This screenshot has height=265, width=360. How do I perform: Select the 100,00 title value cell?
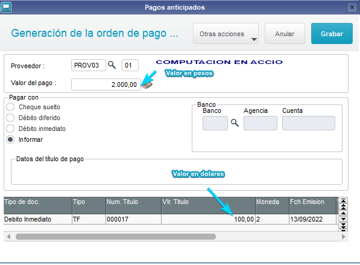tap(208, 219)
